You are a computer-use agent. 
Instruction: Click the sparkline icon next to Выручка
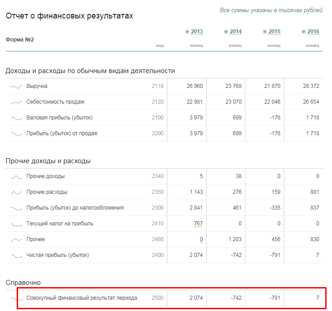click(16, 86)
